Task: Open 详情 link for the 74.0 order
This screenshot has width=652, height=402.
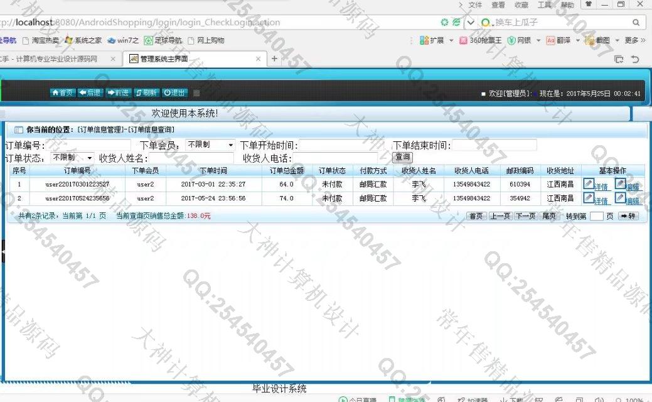Action: point(601,201)
